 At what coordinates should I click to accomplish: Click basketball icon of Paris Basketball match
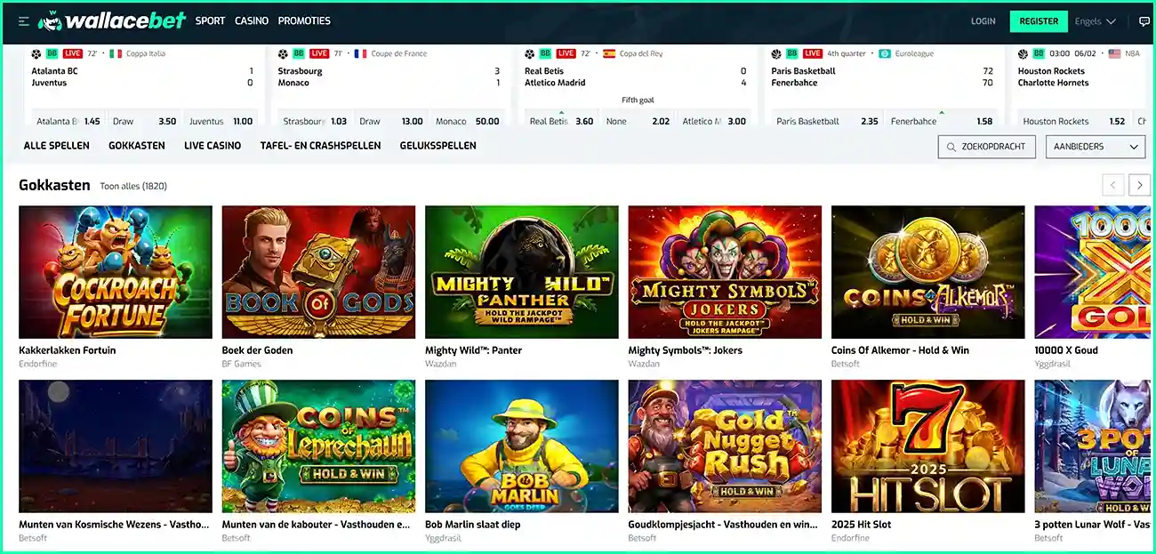point(777,53)
